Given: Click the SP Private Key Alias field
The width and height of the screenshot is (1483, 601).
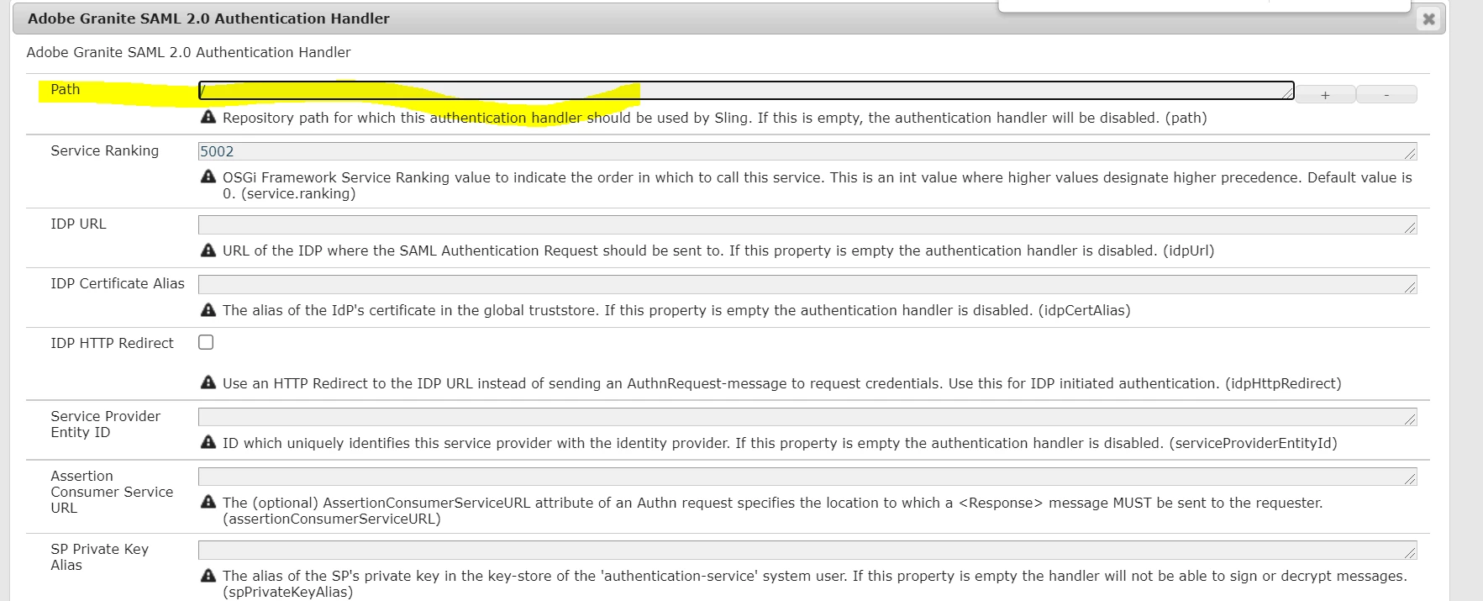Looking at the screenshot, I should [807, 550].
